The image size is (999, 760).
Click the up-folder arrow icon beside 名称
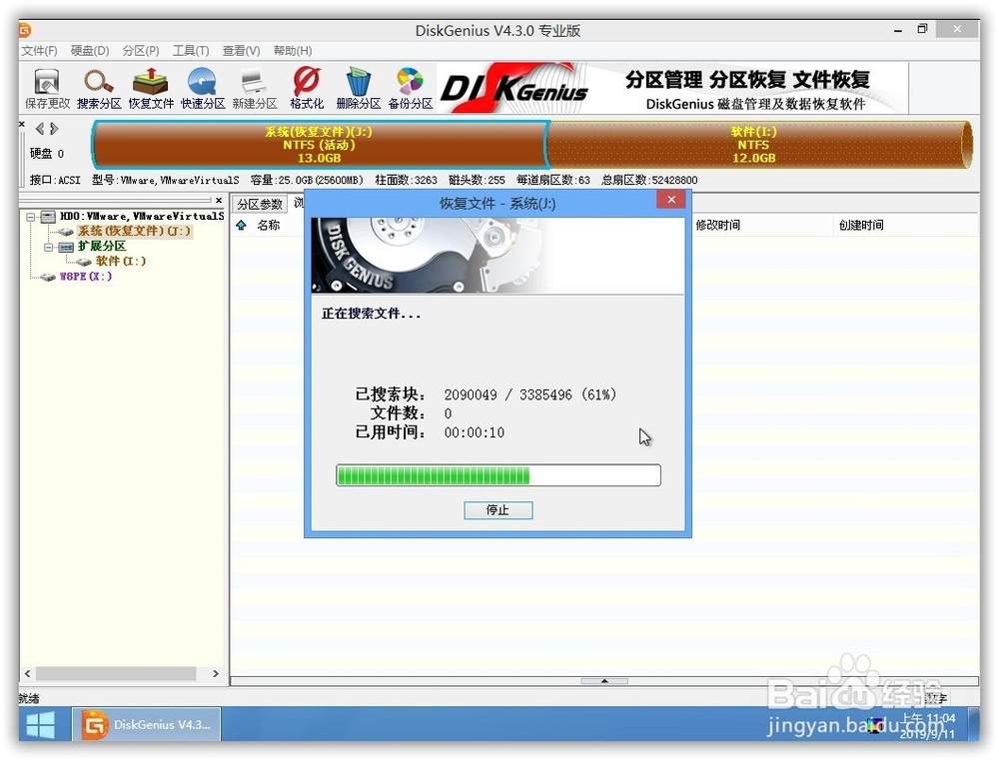(x=242, y=225)
